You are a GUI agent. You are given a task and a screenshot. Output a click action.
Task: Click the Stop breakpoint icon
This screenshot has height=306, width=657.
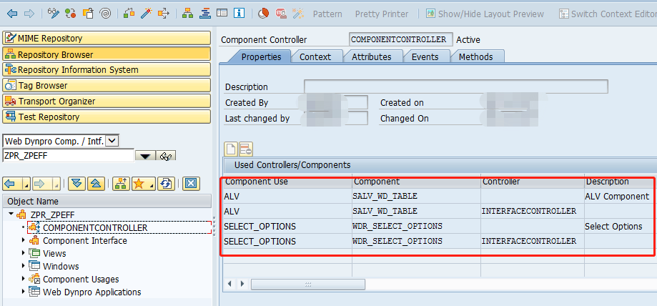coord(281,14)
